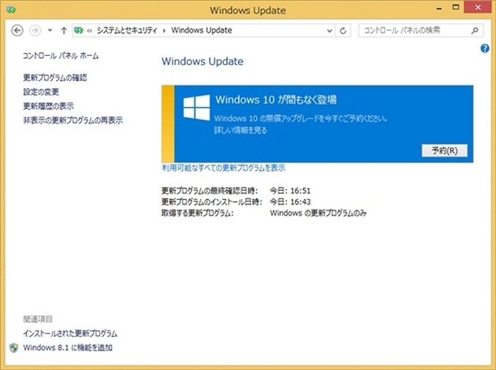Refresh the page using the address bar refresh icon
This screenshot has height=370, width=496.
pyautogui.click(x=344, y=30)
